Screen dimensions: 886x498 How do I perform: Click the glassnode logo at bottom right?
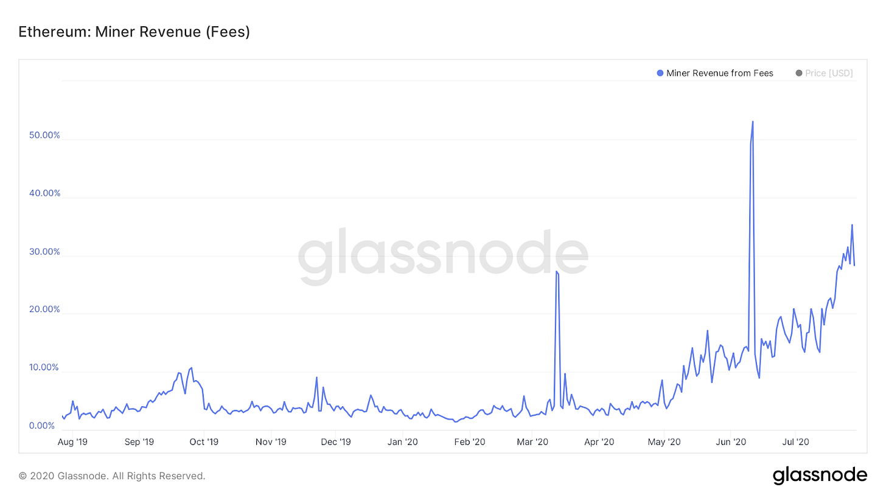[820, 475]
